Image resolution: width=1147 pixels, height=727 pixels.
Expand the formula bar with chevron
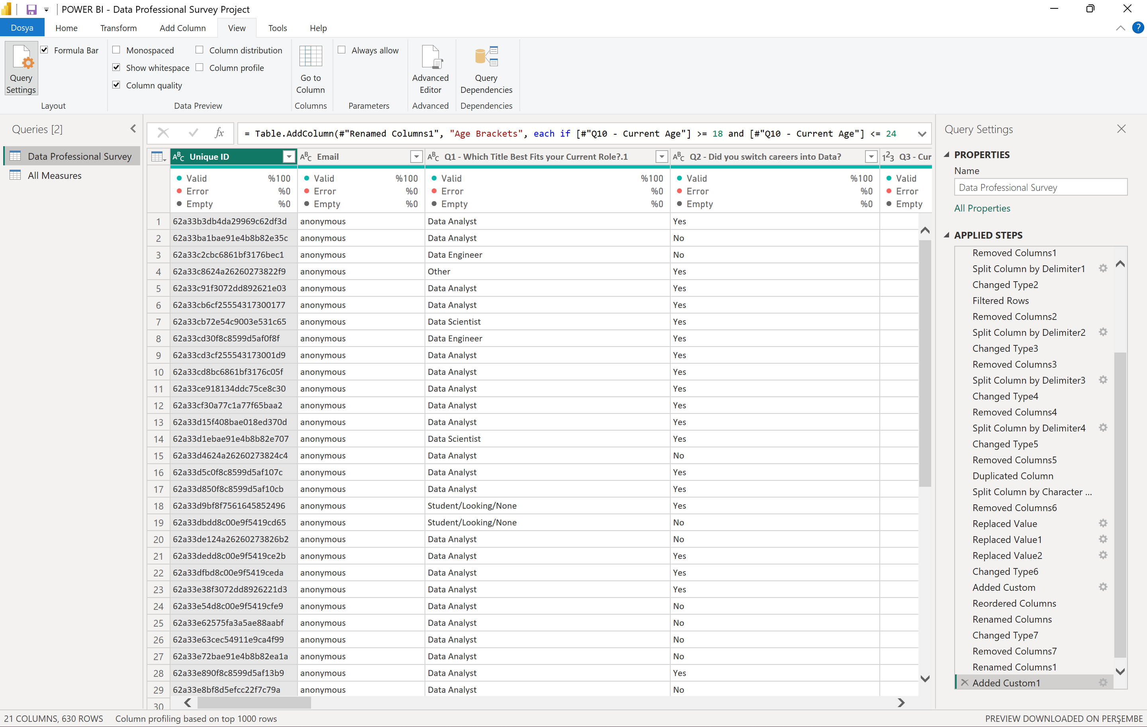(922, 134)
